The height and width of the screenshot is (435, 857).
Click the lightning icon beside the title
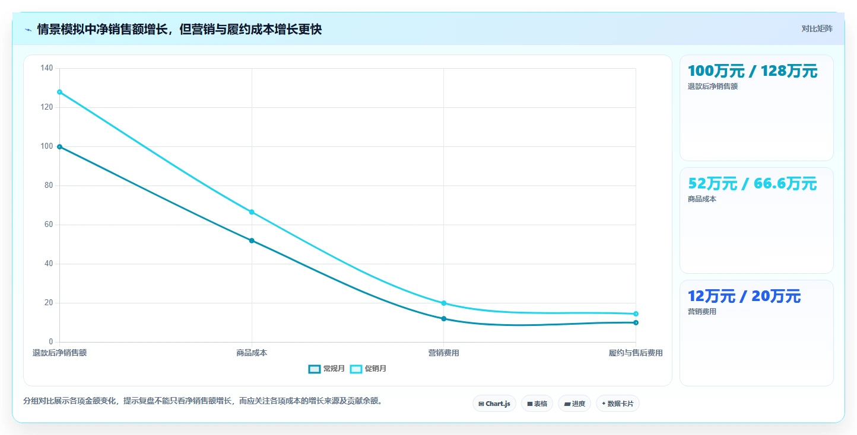(x=28, y=30)
